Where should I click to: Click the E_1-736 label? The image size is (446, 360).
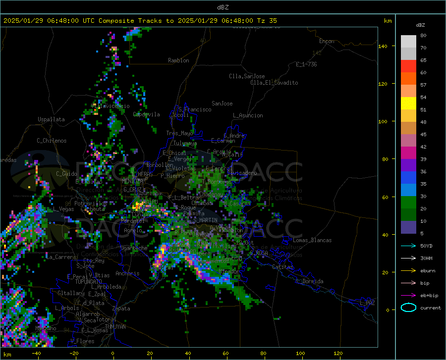306,64
